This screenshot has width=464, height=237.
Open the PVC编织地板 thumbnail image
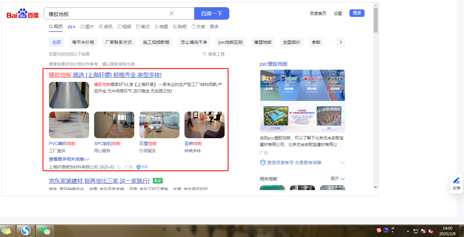69,125
